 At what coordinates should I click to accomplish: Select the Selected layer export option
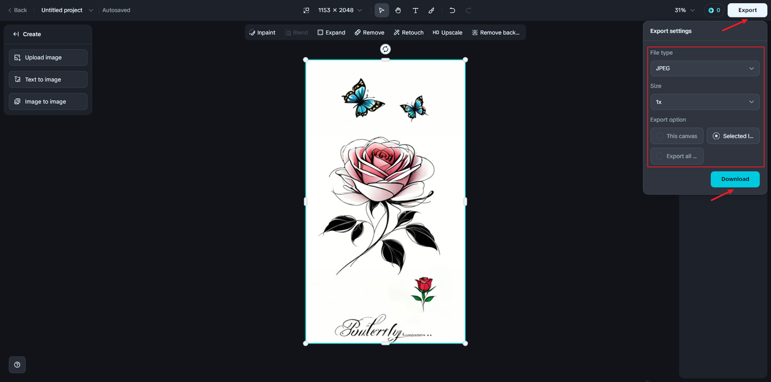(733, 136)
